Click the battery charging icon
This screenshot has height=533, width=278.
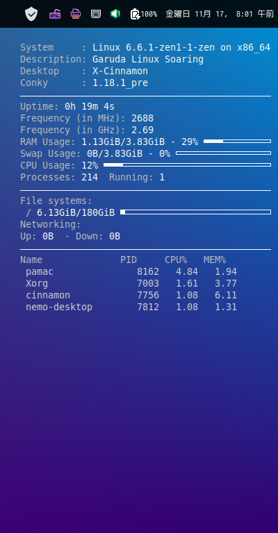[x=135, y=14]
